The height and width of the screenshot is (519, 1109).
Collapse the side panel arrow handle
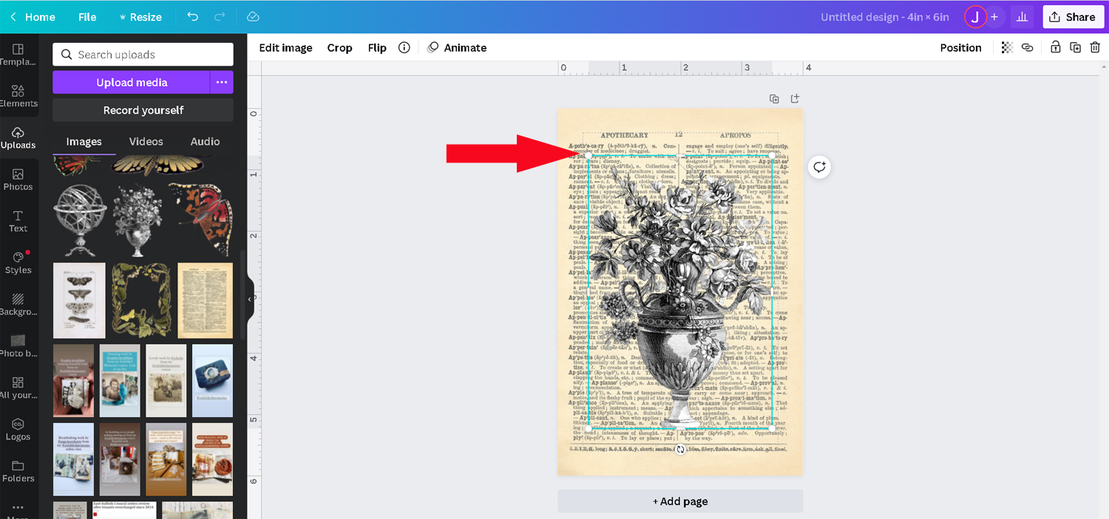(250, 299)
